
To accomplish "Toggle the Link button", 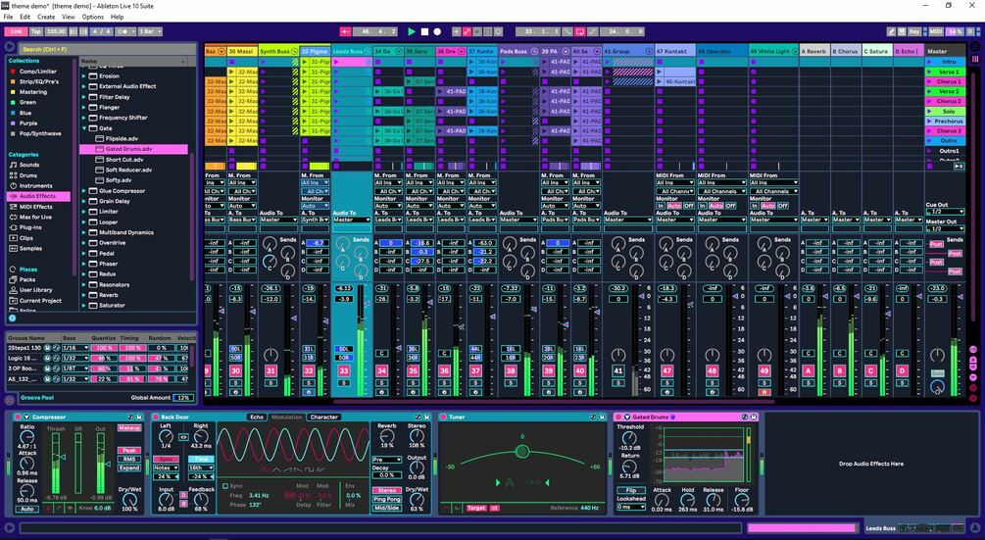I will pyautogui.click(x=16, y=31).
